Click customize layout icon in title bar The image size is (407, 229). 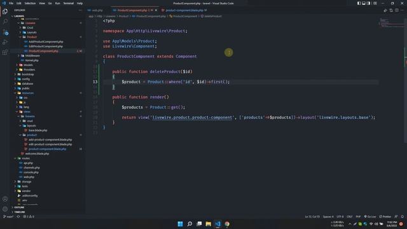point(375,3)
